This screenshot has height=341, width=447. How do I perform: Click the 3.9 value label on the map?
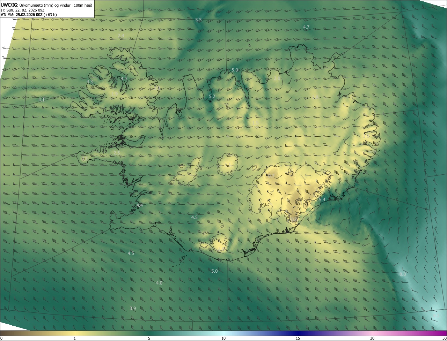133,308
